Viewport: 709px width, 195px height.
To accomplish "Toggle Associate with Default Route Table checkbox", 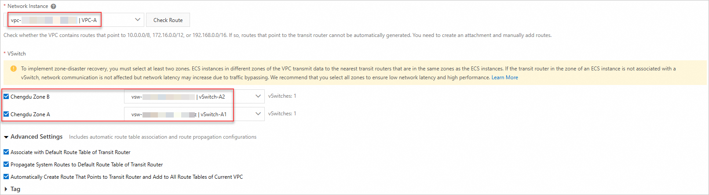I will pyautogui.click(x=6, y=152).
